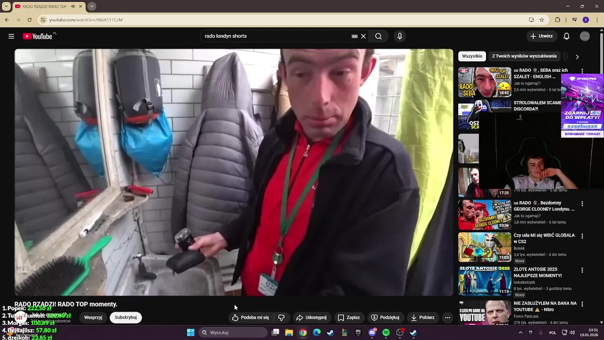The image size is (604, 340).
Task: Open the Złote Antosie 11:13 thumbnail
Action: (x=485, y=281)
